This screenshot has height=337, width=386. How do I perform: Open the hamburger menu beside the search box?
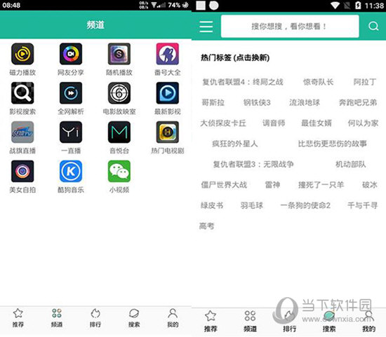coord(206,27)
